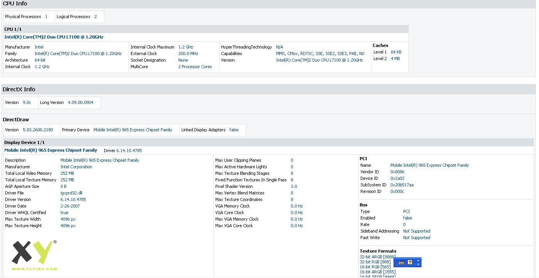
Task: Click Max Active Hardware Lights value 0
Action: click(292, 167)
